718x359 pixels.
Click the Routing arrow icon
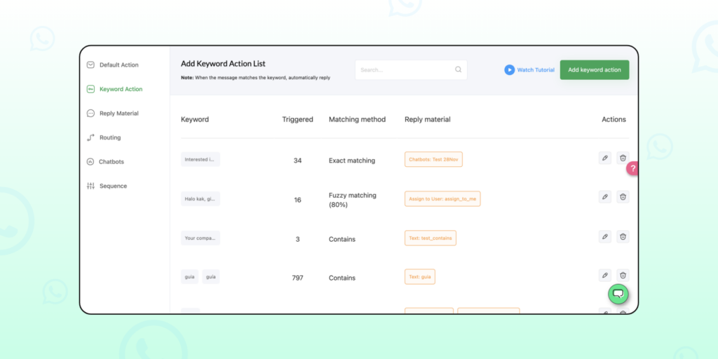click(90, 137)
